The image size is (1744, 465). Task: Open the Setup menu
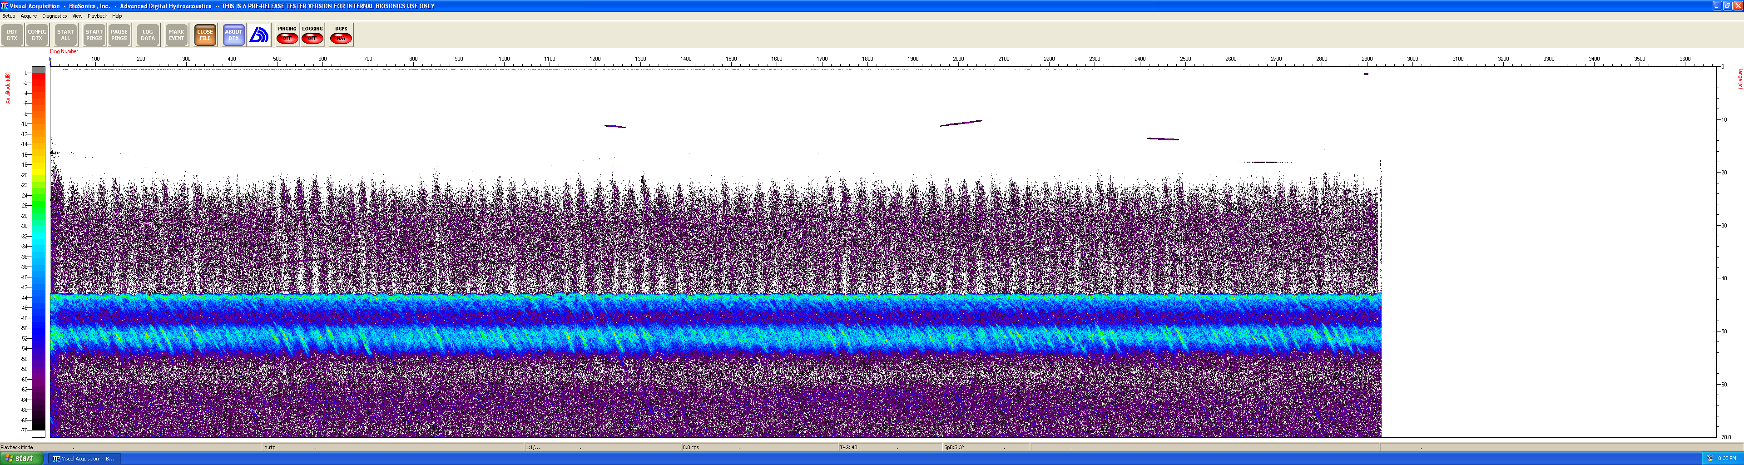(9, 15)
